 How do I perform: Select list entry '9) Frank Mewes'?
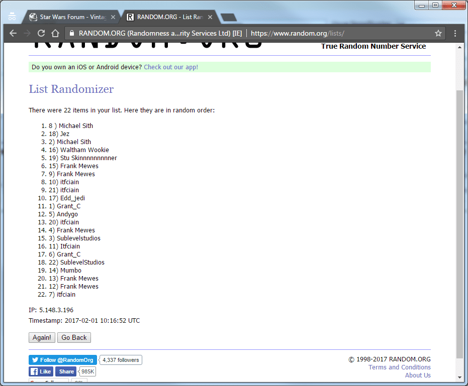(71, 174)
